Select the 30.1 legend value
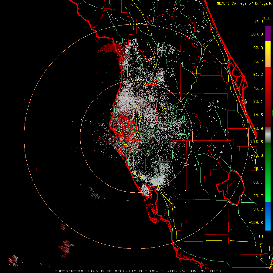273x273 pixels. pos(258,102)
